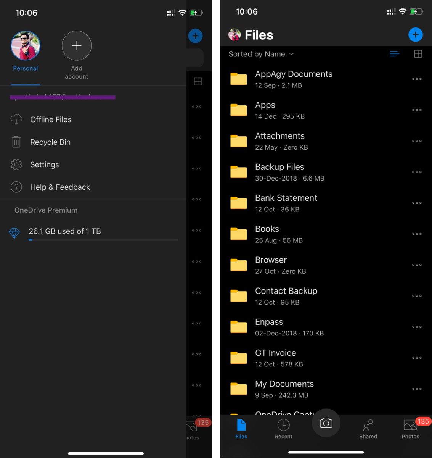432x458 pixels.
Task: Open more options for Attachments folder
Action: [417, 141]
